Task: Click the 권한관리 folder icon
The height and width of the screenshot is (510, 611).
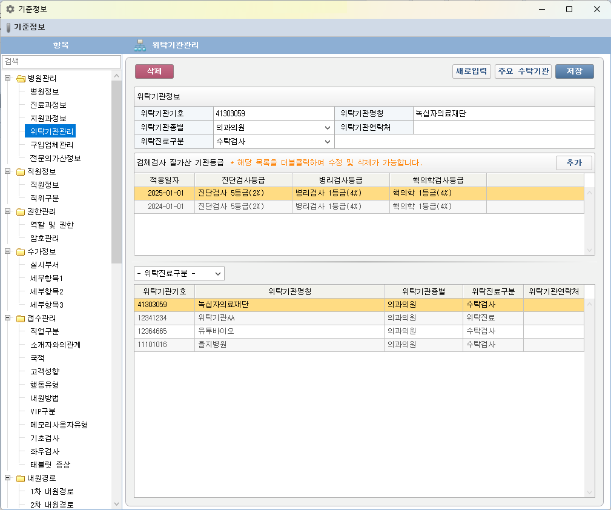Action: point(21,211)
